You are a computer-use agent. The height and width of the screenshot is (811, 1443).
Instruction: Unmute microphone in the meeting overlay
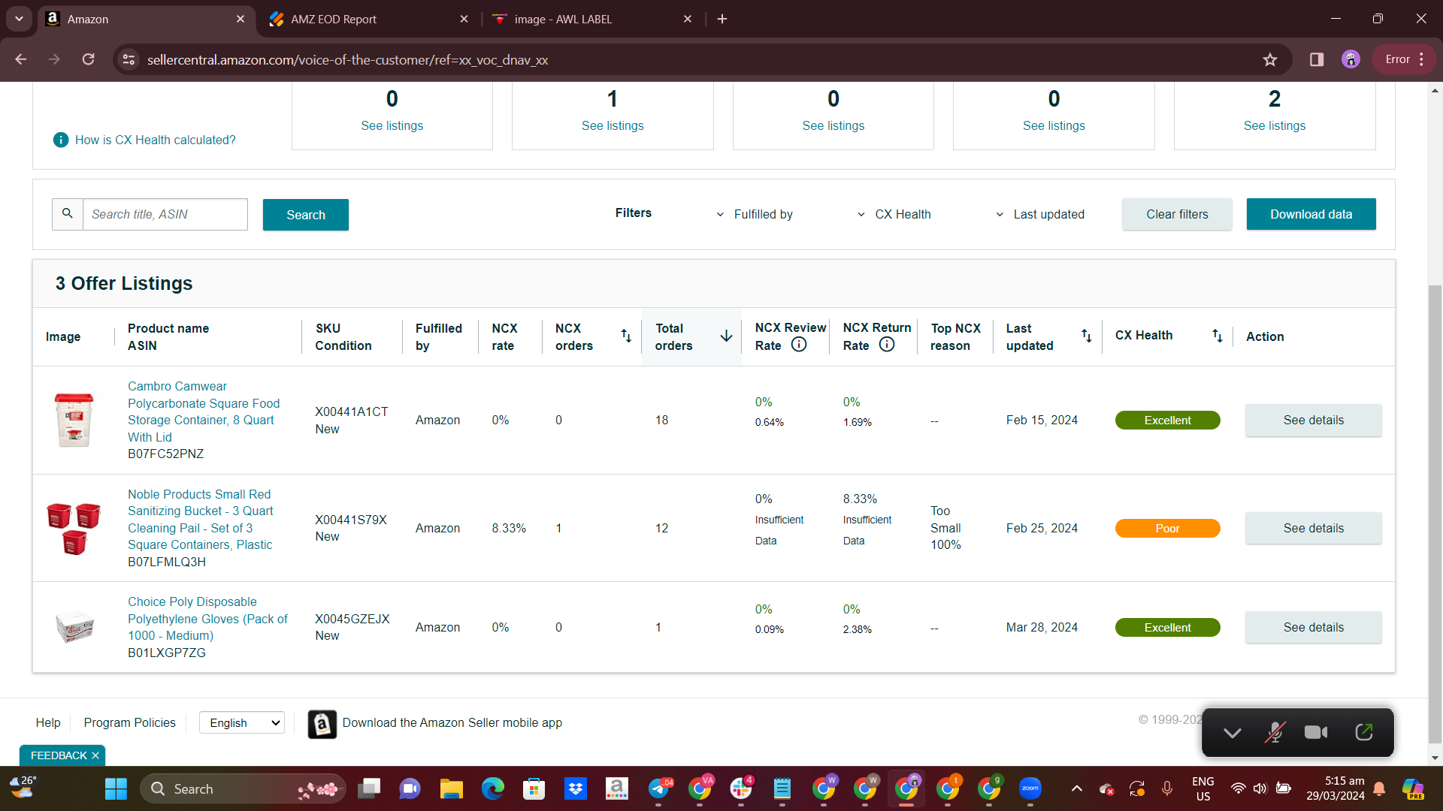pyautogui.click(x=1275, y=732)
